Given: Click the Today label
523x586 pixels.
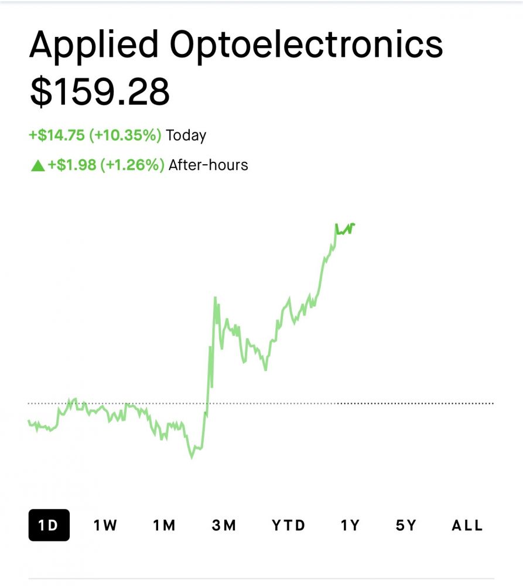Looking at the screenshot, I should pyautogui.click(x=186, y=136).
